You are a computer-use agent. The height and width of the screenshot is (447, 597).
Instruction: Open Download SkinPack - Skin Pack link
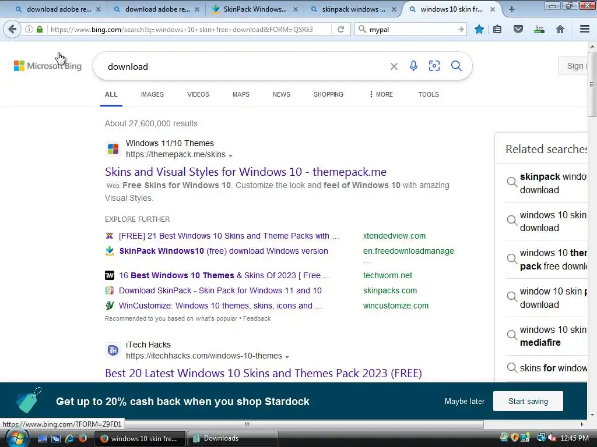(x=220, y=290)
